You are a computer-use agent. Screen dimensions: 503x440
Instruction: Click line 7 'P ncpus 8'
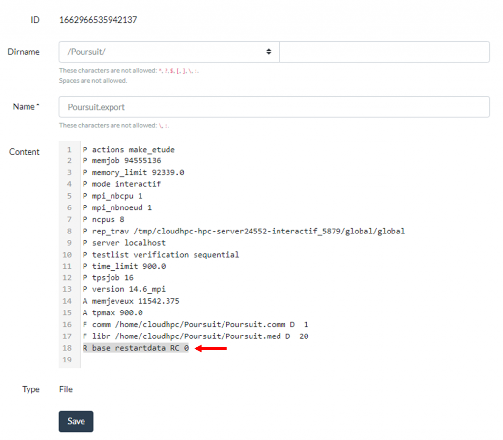(x=103, y=220)
